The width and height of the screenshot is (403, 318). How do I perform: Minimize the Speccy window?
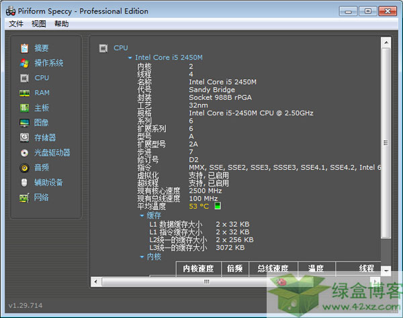[348, 11]
